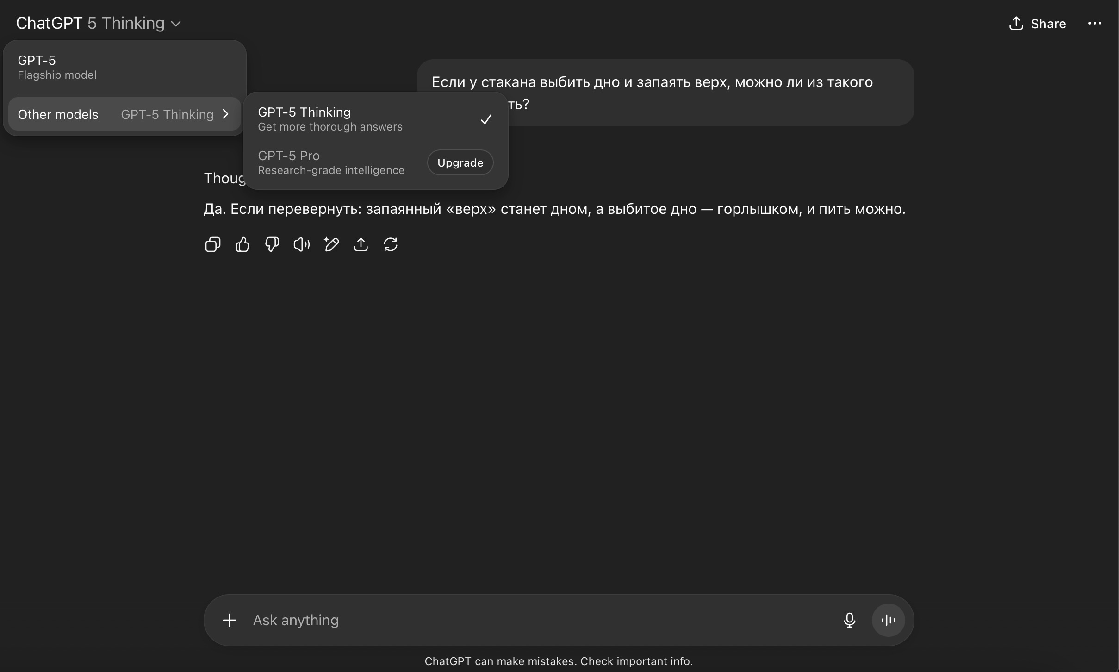Click the thumbs down icon

(272, 244)
